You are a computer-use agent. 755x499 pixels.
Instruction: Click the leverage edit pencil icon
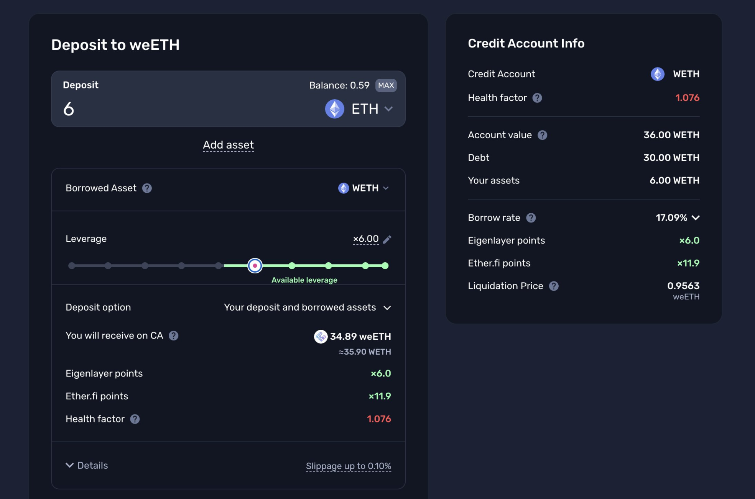(x=387, y=239)
